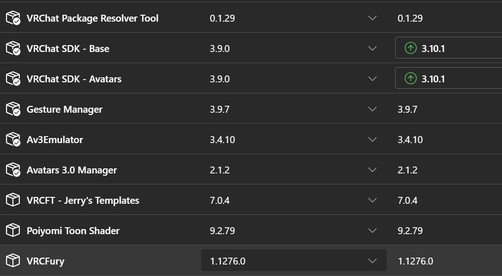Click the VRCFury package icon
This screenshot has width=502, height=276.
[13, 261]
